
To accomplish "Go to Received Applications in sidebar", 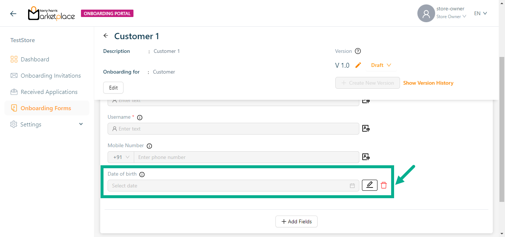I will coord(49,92).
